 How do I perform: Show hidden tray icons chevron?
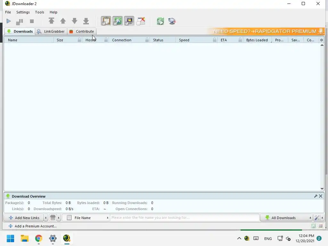(239, 238)
